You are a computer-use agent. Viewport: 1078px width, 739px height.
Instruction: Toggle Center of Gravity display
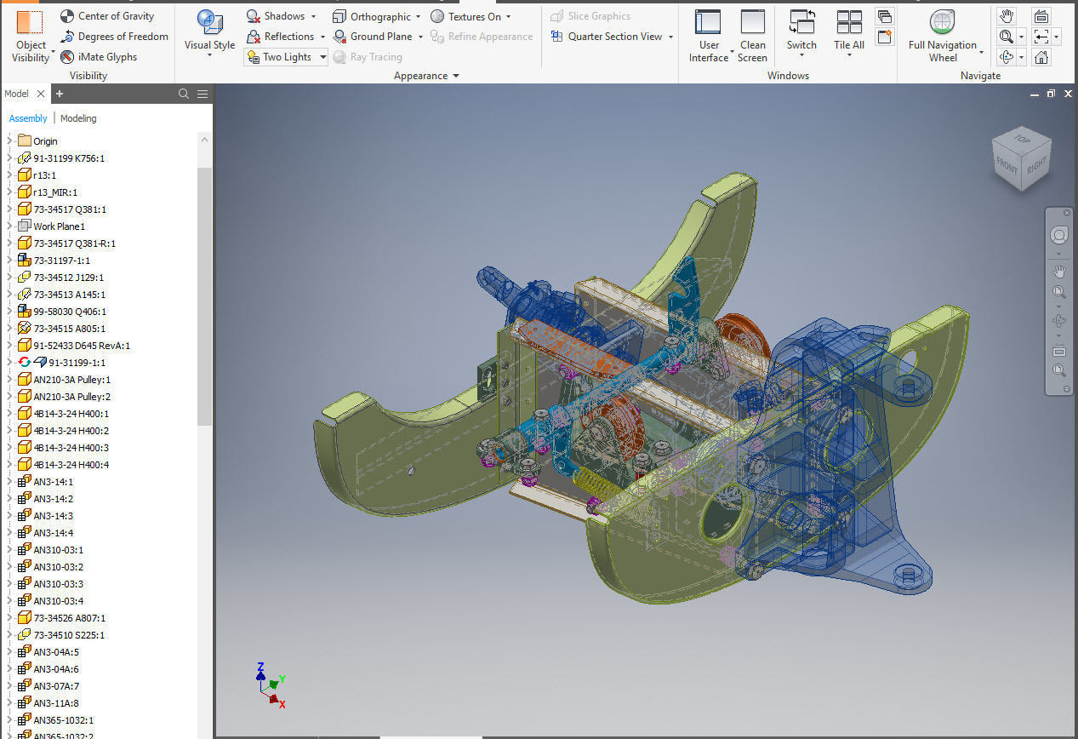click(x=107, y=16)
